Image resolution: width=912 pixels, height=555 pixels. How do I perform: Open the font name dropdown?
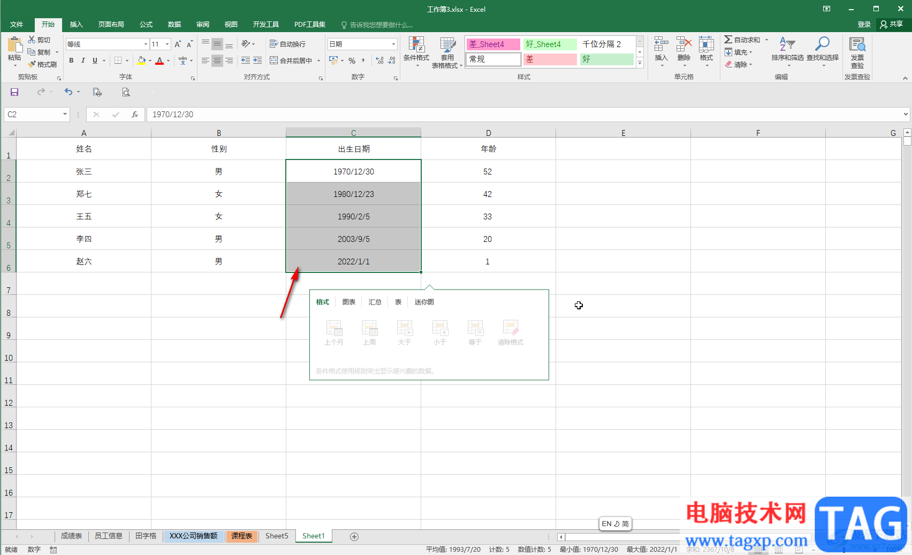click(x=146, y=44)
